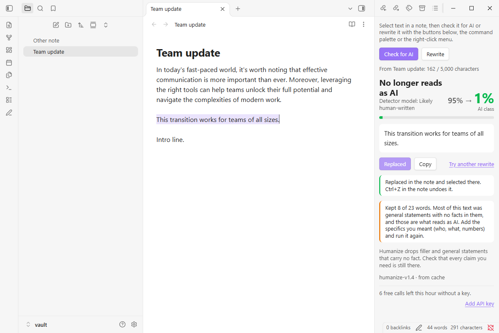Click the Rewrite button
This screenshot has height=333, width=499.
(x=435, y=54)
